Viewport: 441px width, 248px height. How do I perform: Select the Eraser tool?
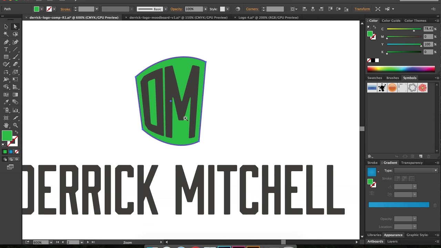15,64
